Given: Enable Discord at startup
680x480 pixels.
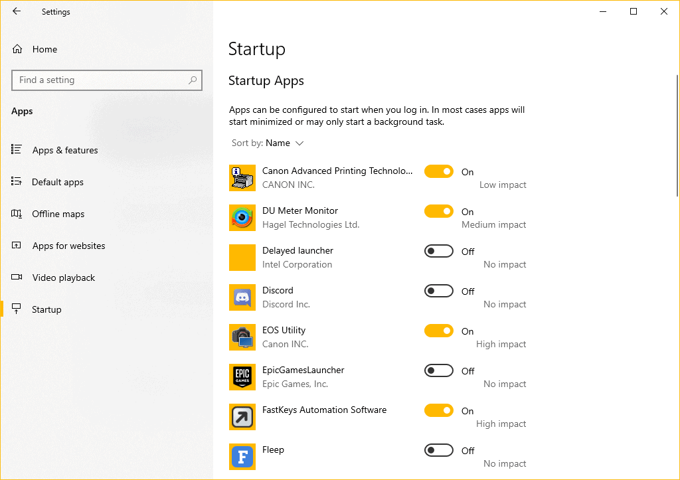Looking at the screenshot, I should [x=439, y=291].
